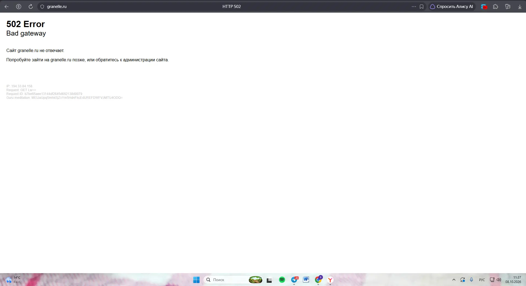Open network settings from the tray icon
Viewport: 526px width, 286px height.
[x=492, y=280]
